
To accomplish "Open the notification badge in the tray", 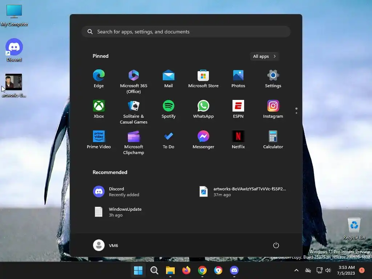I will click(362, 270).
